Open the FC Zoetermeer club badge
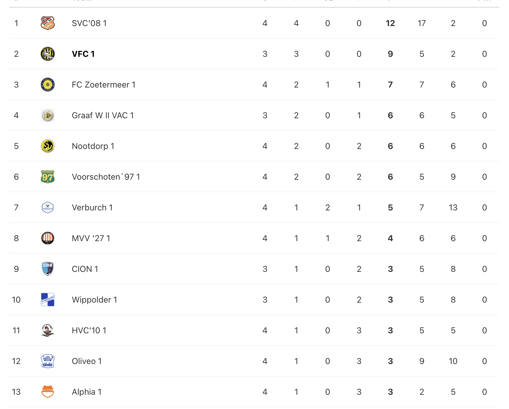The width and height of the screenshot is (509, 409). coord(48,84)
